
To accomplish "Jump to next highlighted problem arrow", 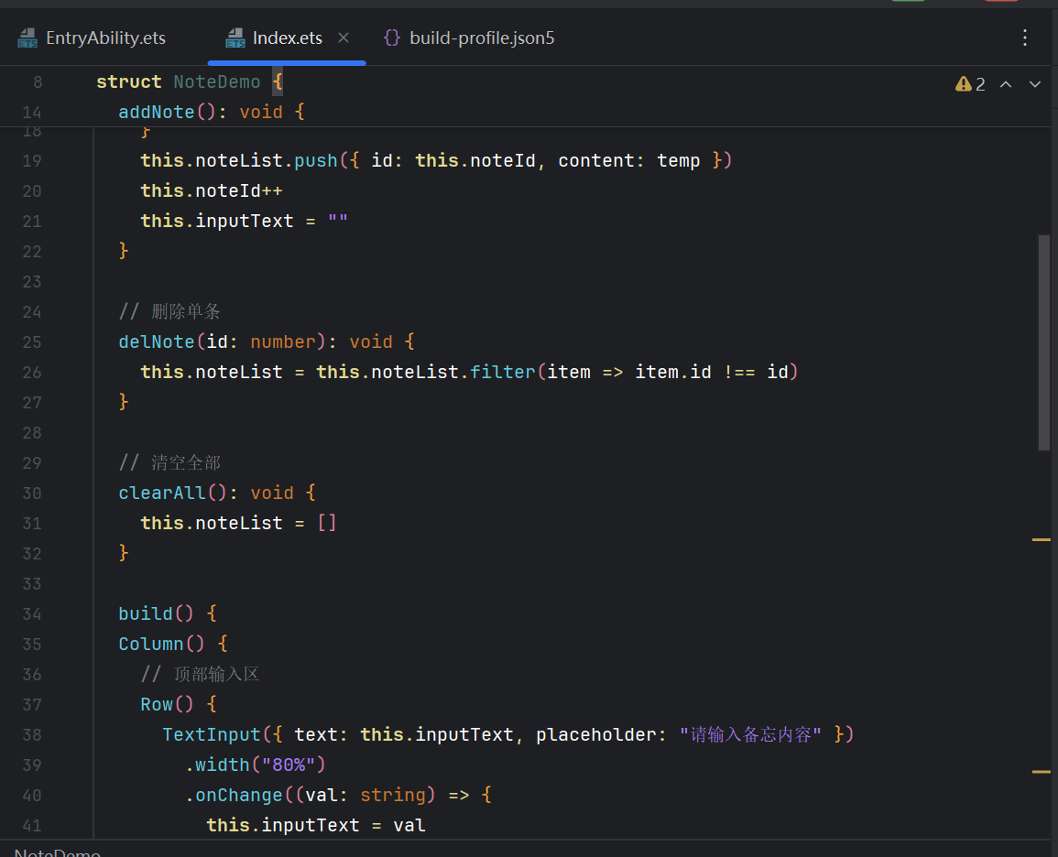I will [1034, 84].
